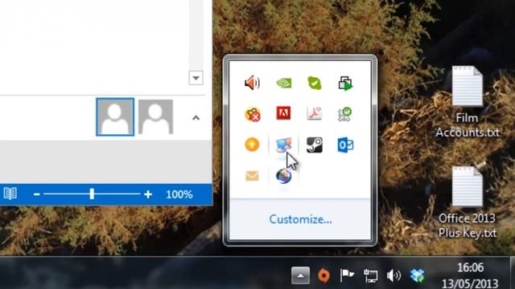
Task: Click the red speaker audio manager tray icon
Action: point(252,83)
